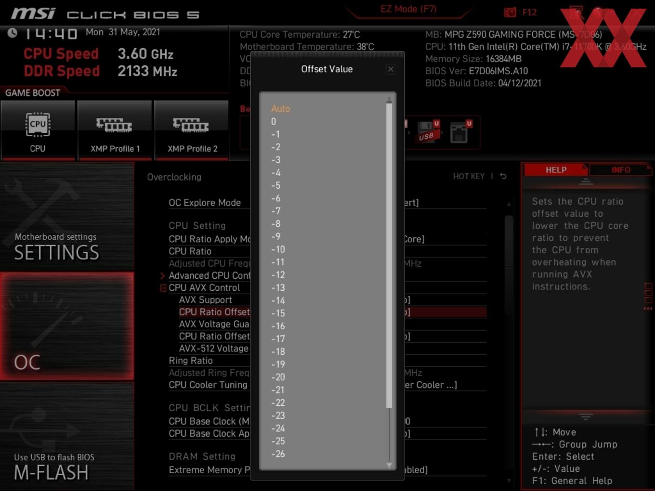655x491 pixels.
Task: Select the CPU Ratio setting
Action: tap(327, 251)
